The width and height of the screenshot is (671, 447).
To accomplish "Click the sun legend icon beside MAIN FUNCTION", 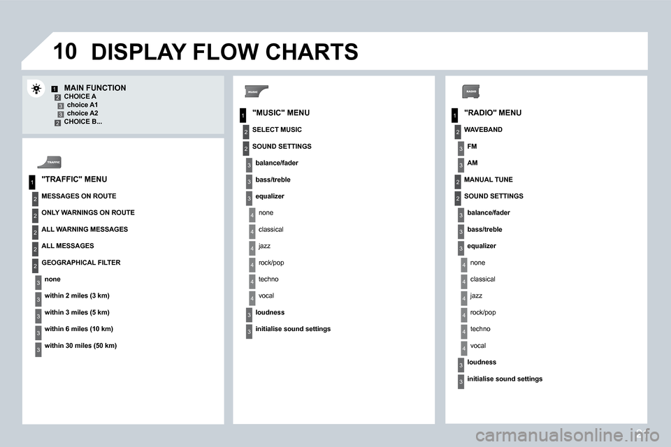I will (36, 89).
